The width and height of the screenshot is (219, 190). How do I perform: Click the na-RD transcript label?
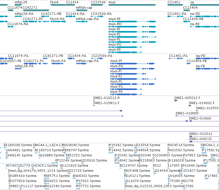(195, 14)
